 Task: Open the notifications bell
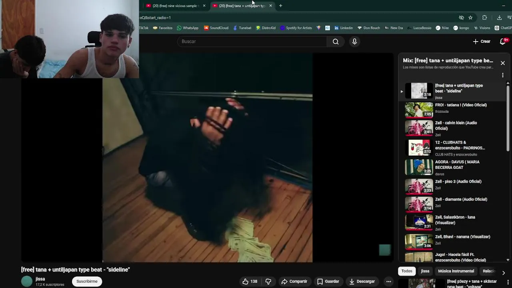[x=504, y=41]
